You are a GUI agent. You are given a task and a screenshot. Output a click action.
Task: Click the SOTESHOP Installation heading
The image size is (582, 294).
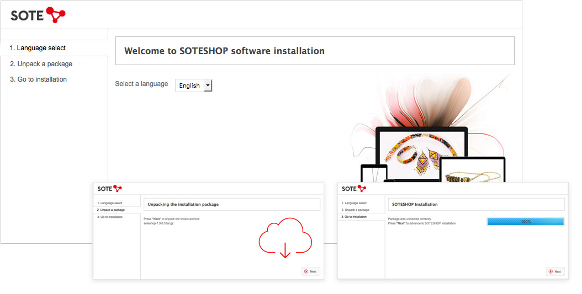point(415,204)
